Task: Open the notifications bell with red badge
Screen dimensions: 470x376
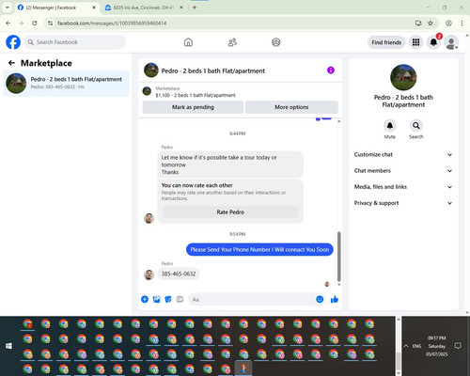Action: click(433, 42)
